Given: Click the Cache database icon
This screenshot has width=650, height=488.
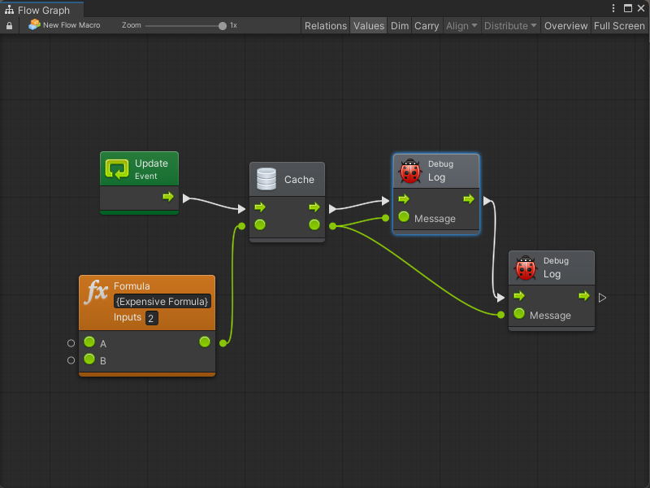Looking at the screenshot, I should [x=266, y=179].
